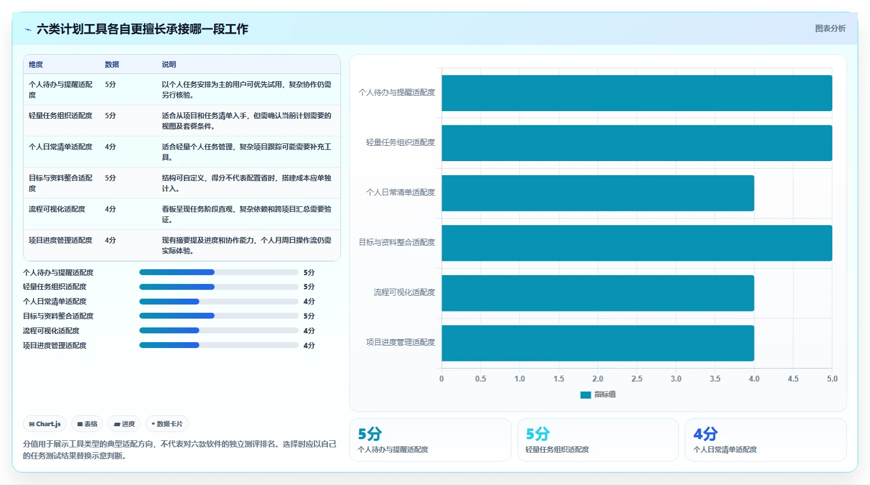Click the 流程可视化适配度 progress bar
This screenshot has width=870, height=485.
[219, 330]
